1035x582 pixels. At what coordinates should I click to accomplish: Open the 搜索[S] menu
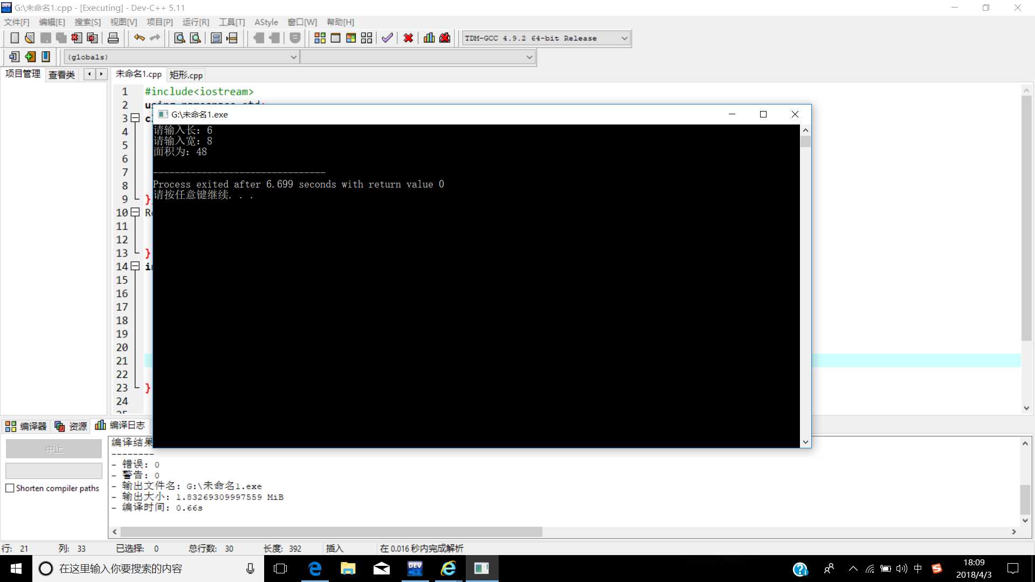coord(87,22)
